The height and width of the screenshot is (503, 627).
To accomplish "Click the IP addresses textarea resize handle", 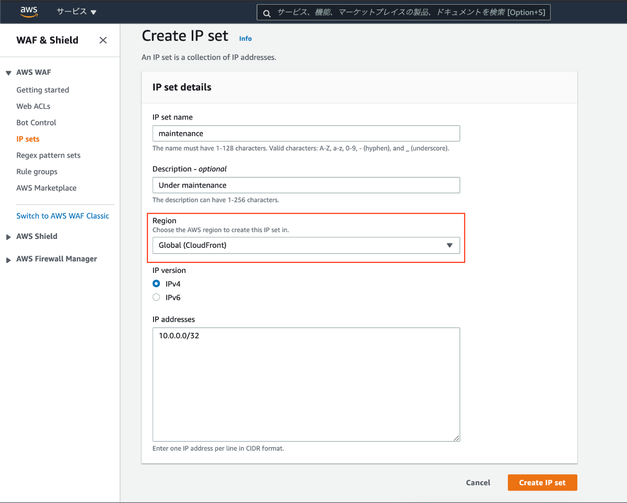I will [x=457, y=438].
